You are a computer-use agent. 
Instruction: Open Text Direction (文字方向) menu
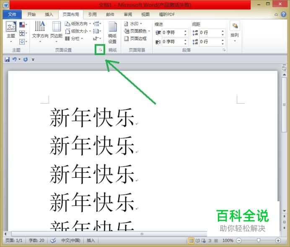40,32
